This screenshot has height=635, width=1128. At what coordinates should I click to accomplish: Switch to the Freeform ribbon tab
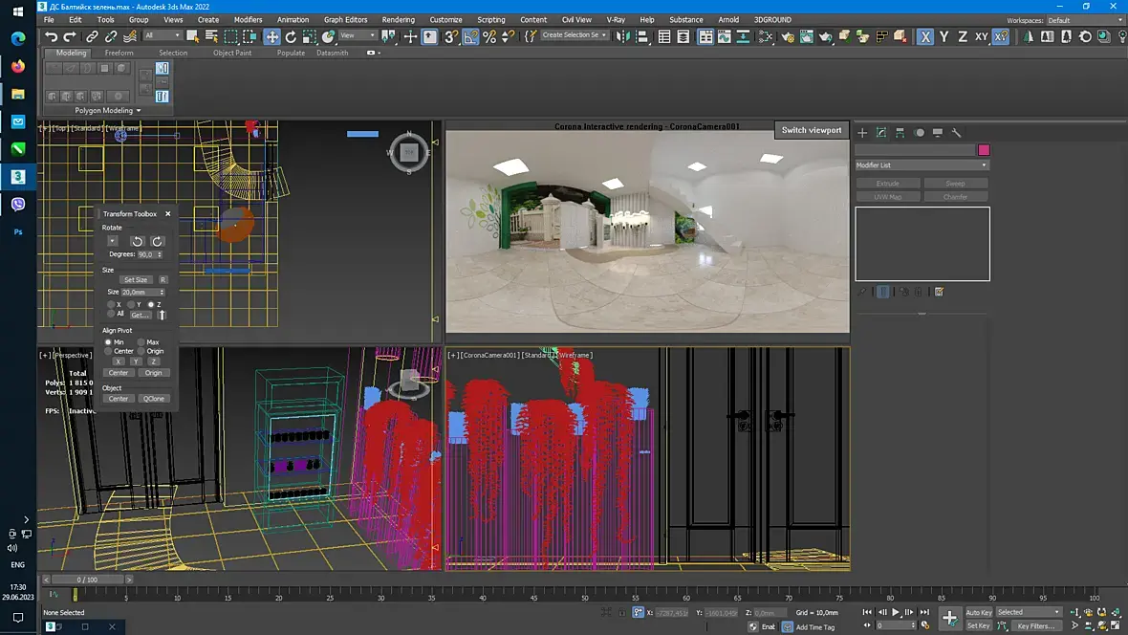point(119,54)
